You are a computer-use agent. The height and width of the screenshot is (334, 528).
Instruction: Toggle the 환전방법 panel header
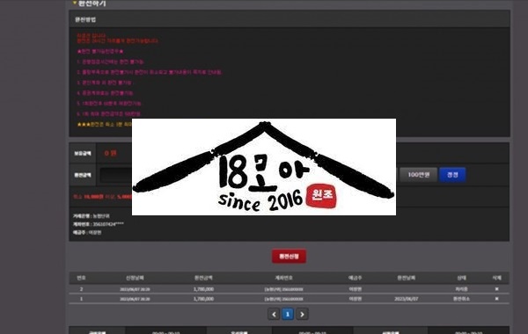(290, 19)
